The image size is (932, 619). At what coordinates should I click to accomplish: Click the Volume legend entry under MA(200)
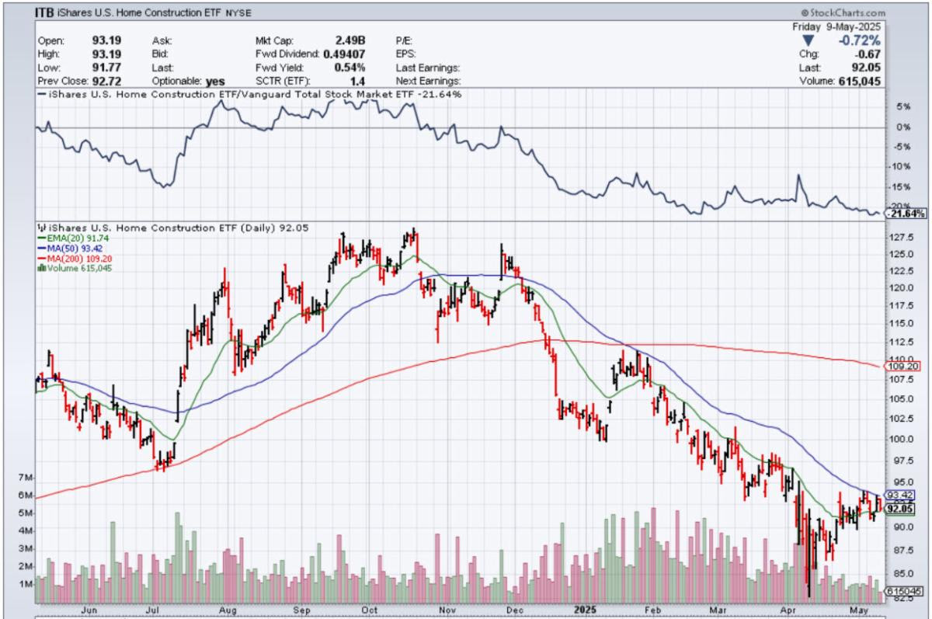74,268
